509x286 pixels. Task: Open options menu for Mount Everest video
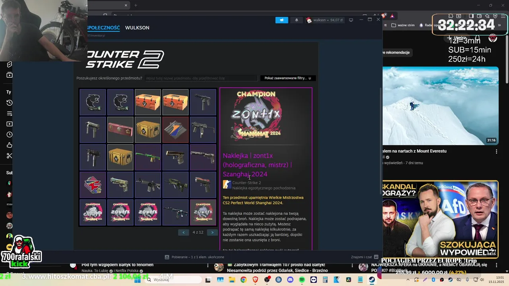tap(496, 151)
